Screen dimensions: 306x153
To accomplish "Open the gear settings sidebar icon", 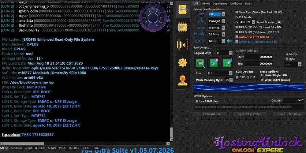I will coord(182,63).
